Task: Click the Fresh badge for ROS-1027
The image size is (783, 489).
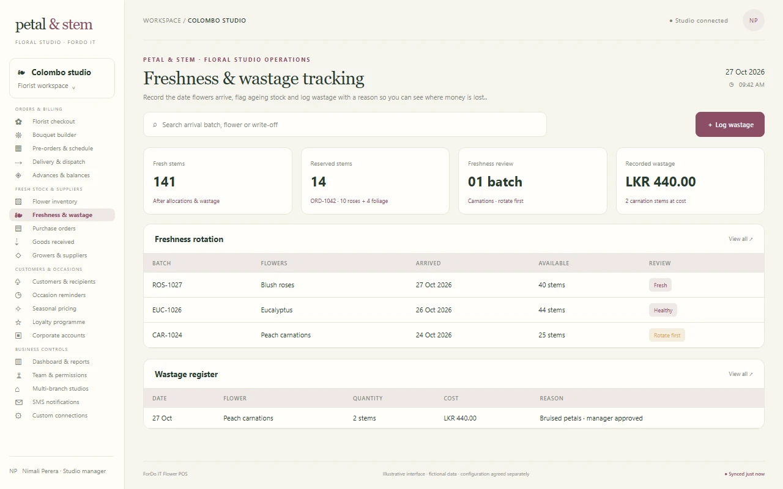Action: pyautogui.click(x=660, y=285)
